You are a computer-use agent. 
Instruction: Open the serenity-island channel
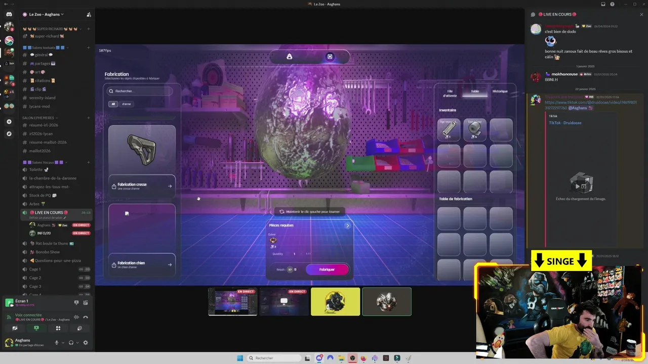tap(56, 98)
